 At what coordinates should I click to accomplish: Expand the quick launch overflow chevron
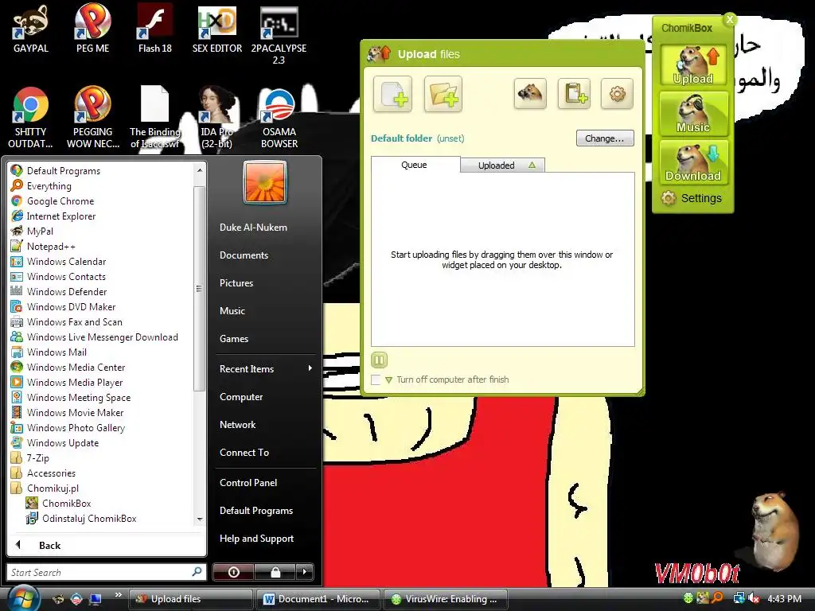pyautogui.click(x=119, y=594)
